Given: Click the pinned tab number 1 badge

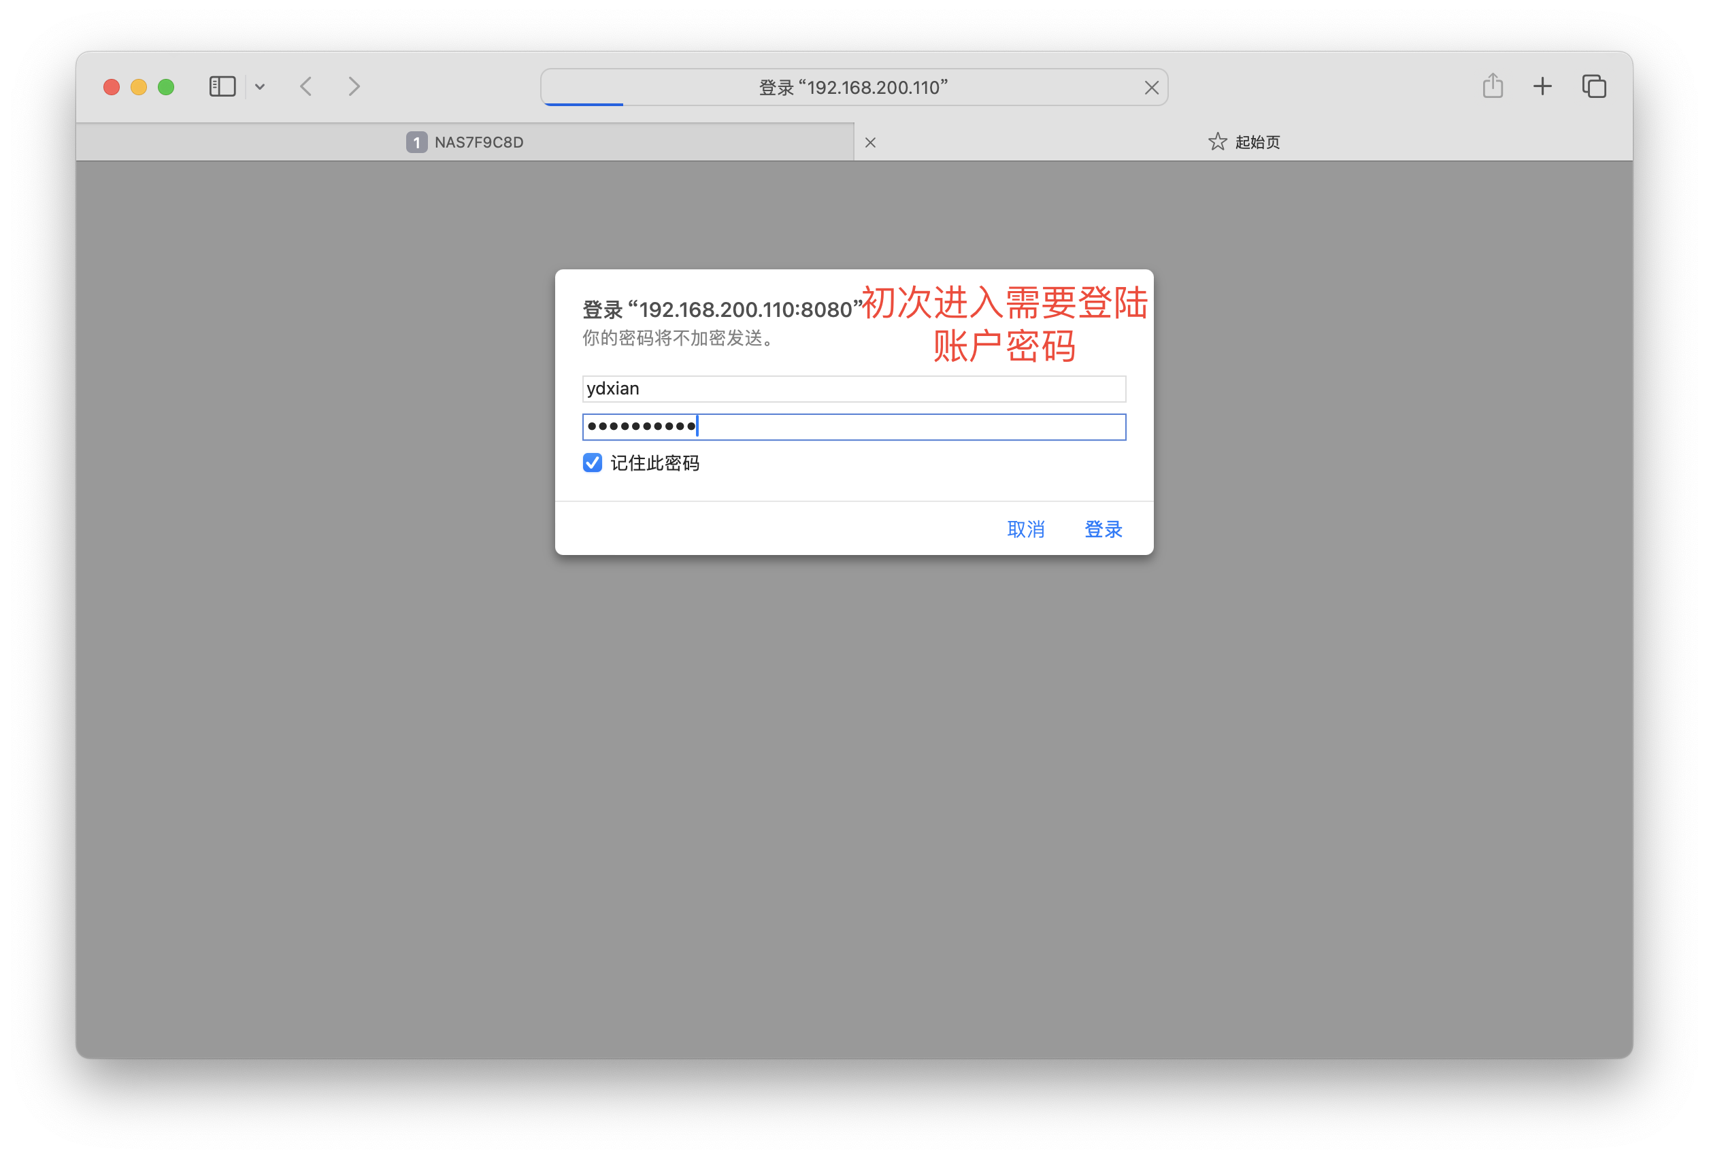Looking at the screenshot, I should click(x=416, y=142).
